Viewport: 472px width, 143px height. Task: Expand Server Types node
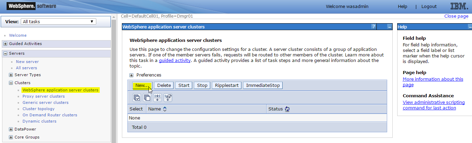tap(11, 75)
